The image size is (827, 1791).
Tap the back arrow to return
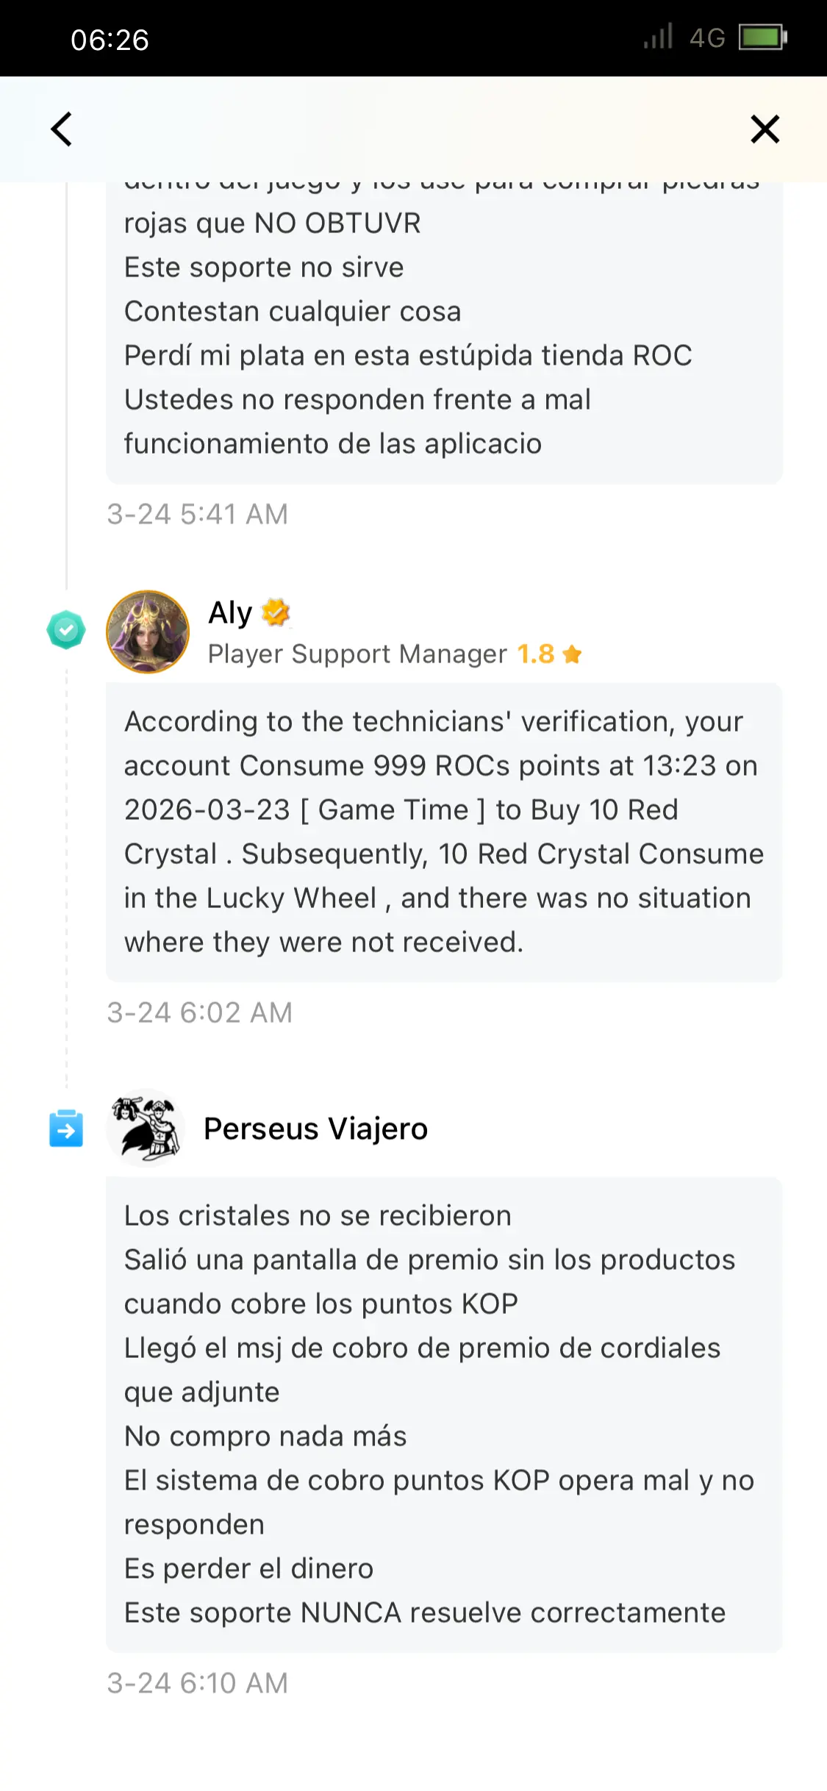click(62, 129)
